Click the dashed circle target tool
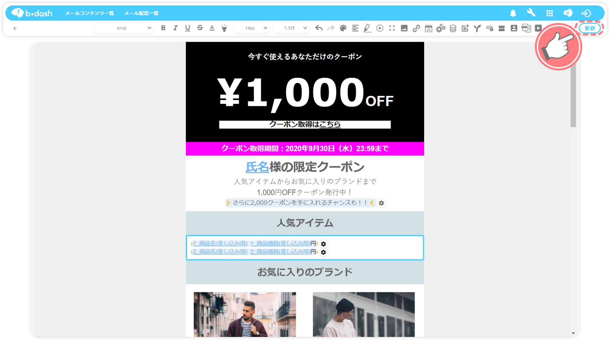 (x=380, y=28)
